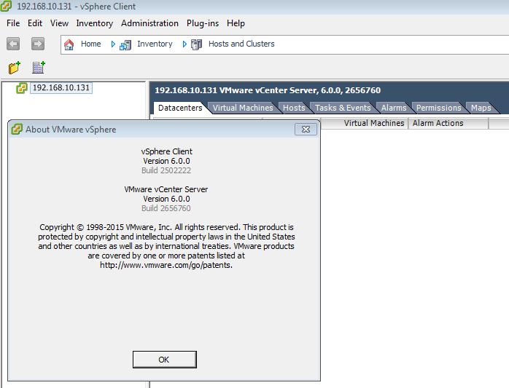Click the 'vSphere Client' heading in dialog

166,151
